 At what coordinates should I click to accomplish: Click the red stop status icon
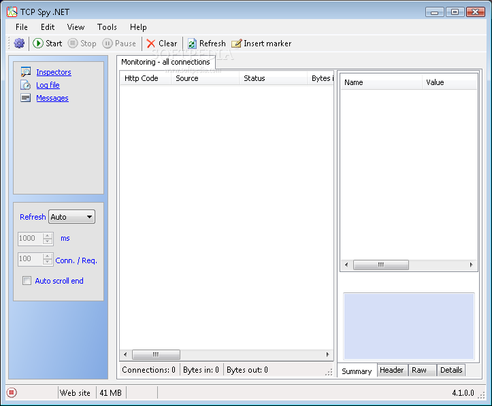pyautogui.click(x=12, y=392)
